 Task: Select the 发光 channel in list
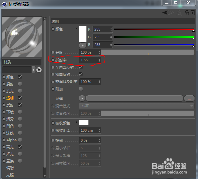10,91
